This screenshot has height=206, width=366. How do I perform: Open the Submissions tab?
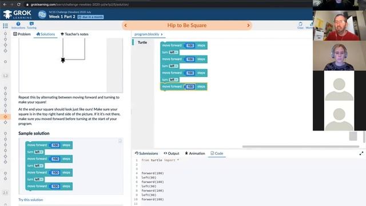146,153
